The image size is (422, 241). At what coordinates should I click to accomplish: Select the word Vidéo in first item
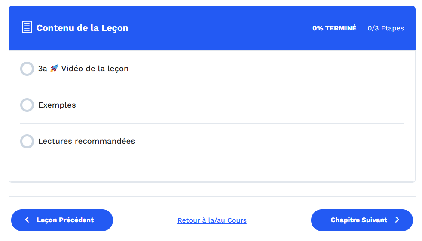[x=72, y=69]
